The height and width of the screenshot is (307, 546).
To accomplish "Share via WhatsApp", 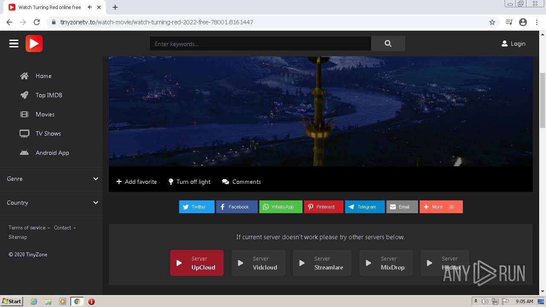I will [x=281, y=207].
